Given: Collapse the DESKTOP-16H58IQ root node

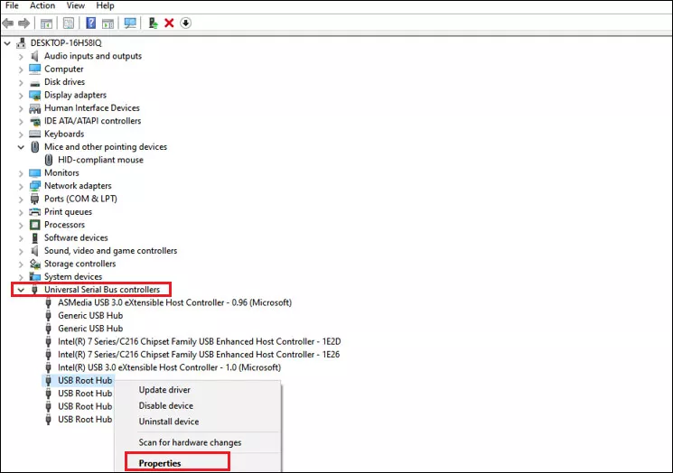Looking at the screenshot, I should click(7, 43).
